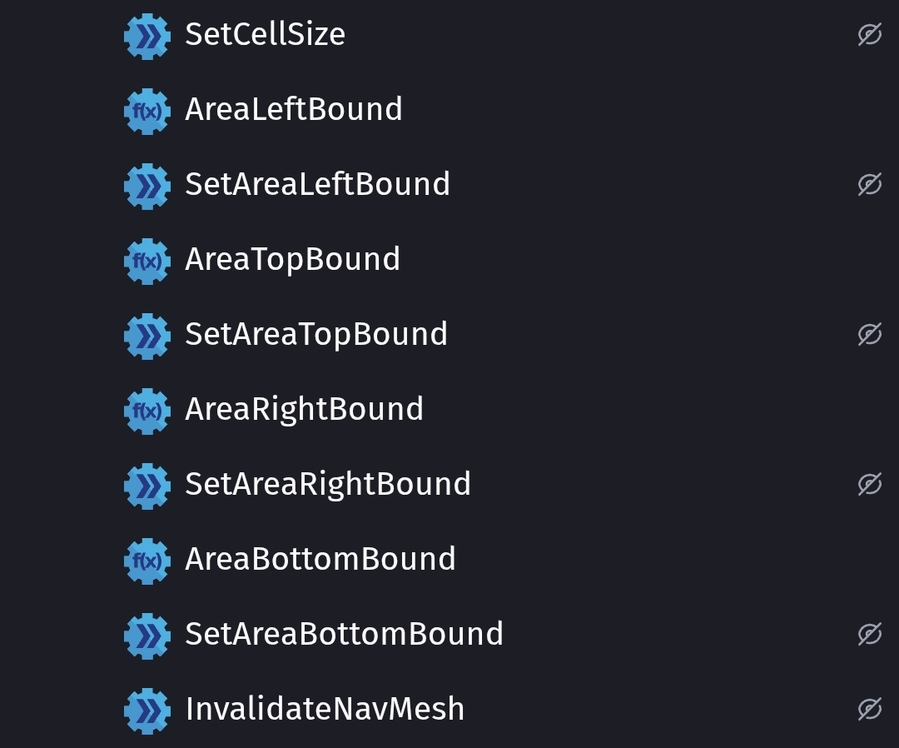
Task: Toggle the crossed-eye icon beside SetAreaBottomBound
Action: point(869,634)
